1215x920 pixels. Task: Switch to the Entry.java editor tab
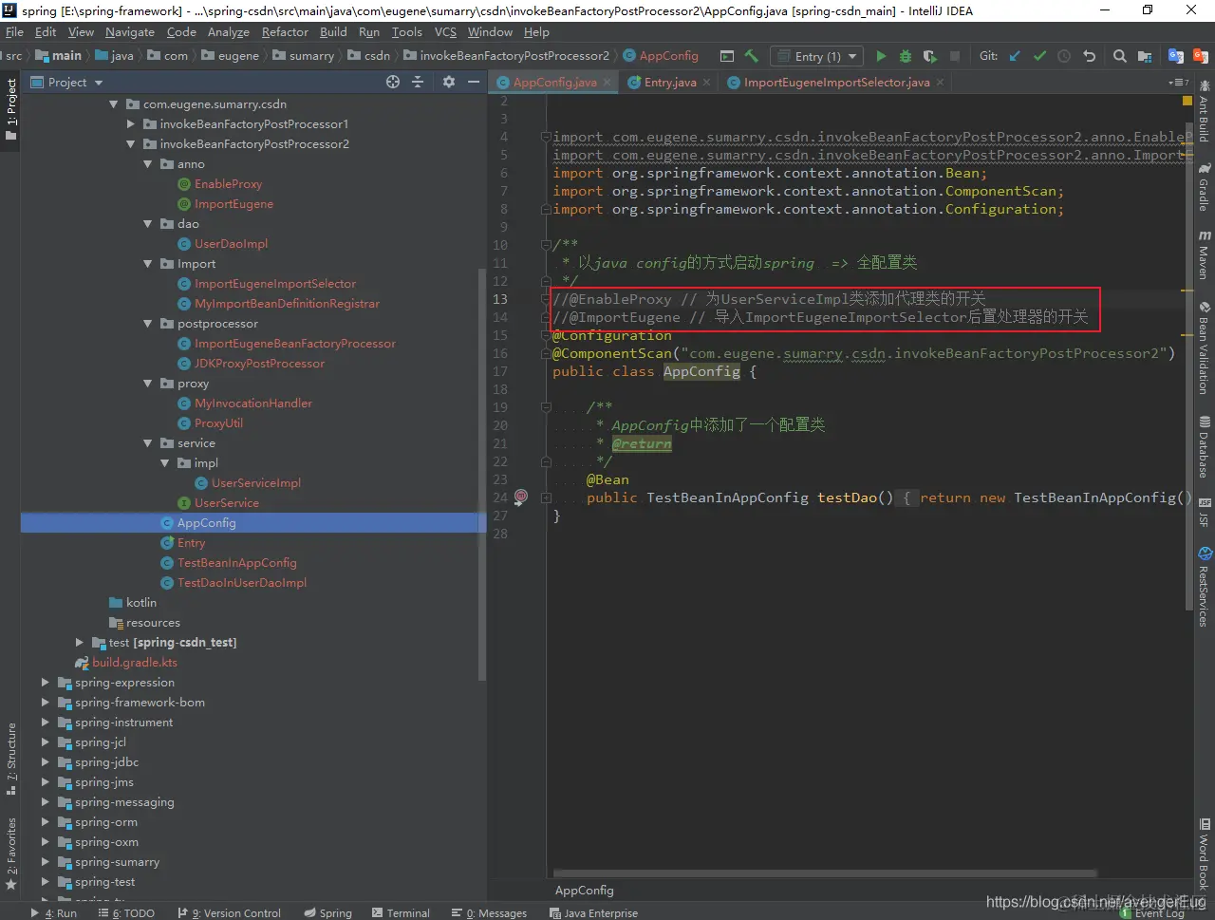point(669,83)
